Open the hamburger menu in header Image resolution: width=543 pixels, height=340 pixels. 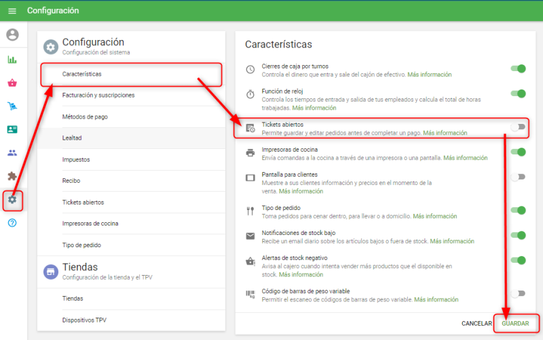coord(12,11)
